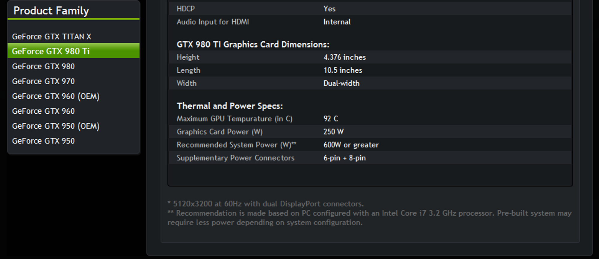Select the Graphics Card Power 250 W row
The height and width of the screenshot is (259, 599).
coord(370,132)
